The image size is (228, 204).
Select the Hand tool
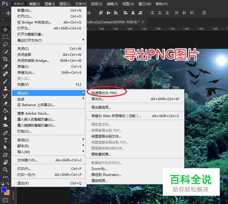point(5,162)
